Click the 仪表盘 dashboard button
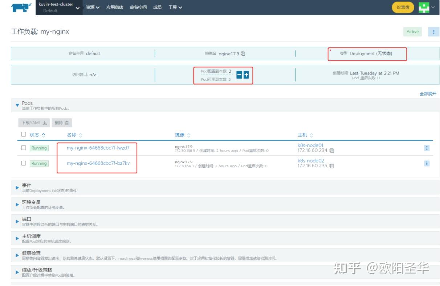Viewport: 440px width, 286px height. tap(403, 7)
